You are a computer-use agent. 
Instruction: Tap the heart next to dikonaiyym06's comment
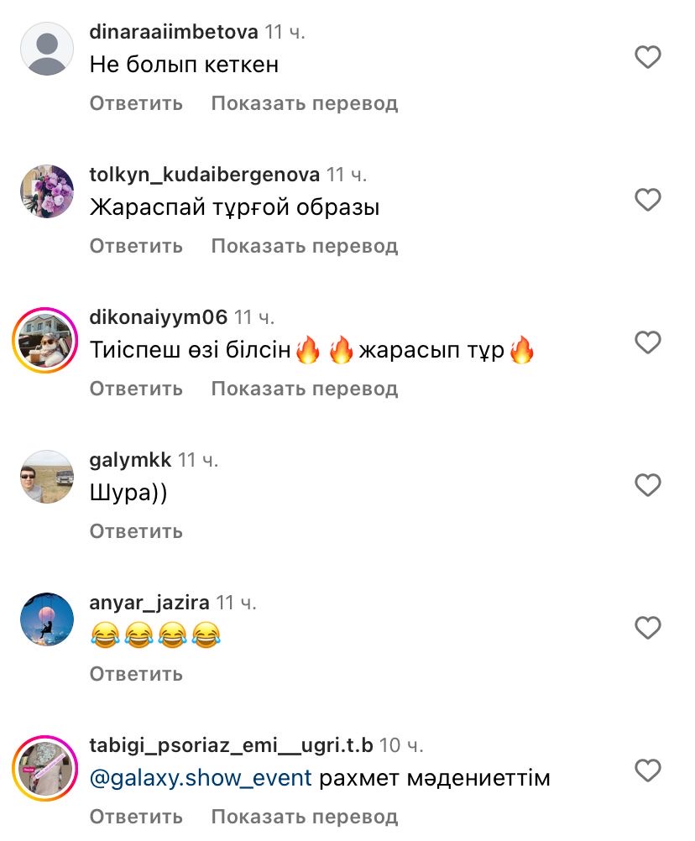pyautogui.click(x=647, y=342)
